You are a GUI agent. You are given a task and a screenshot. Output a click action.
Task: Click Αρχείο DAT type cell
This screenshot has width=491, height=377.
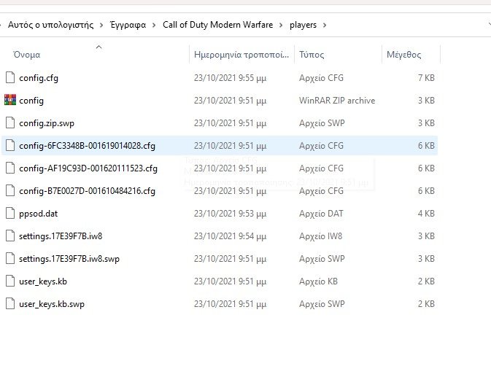coord(321,214)
